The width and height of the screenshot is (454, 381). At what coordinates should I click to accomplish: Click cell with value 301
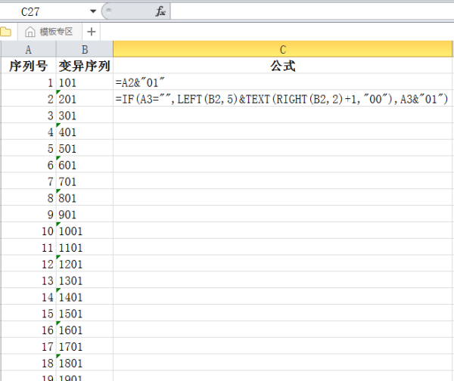point(85,116)
